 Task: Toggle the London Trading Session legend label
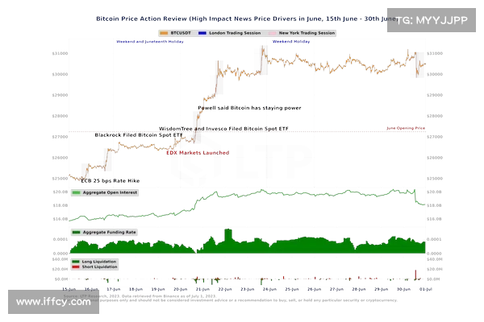(232, 34)
